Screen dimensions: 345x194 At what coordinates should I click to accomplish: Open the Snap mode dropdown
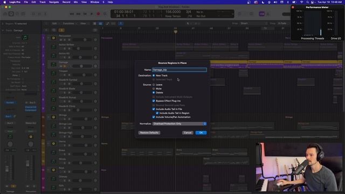[253, 23]
